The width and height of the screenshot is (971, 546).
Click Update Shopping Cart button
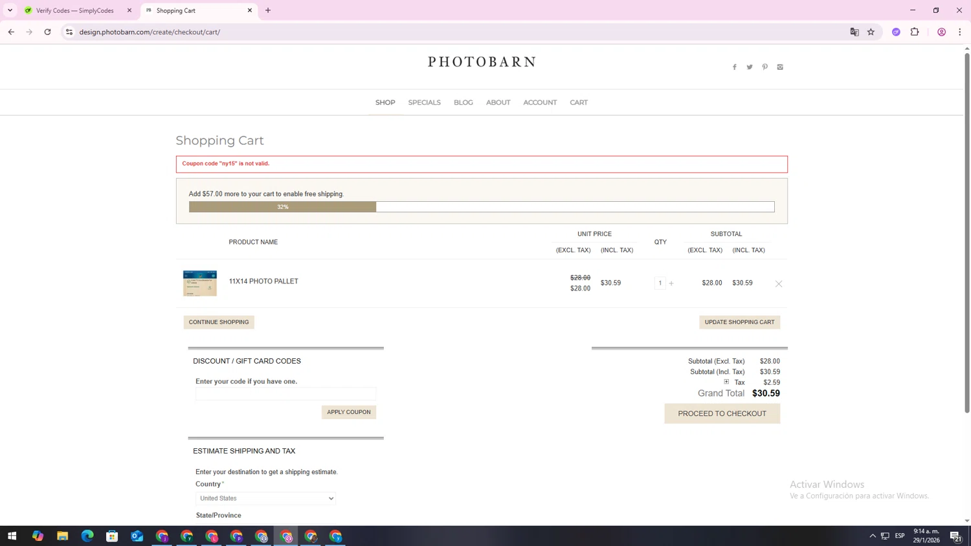click(739, 322)
